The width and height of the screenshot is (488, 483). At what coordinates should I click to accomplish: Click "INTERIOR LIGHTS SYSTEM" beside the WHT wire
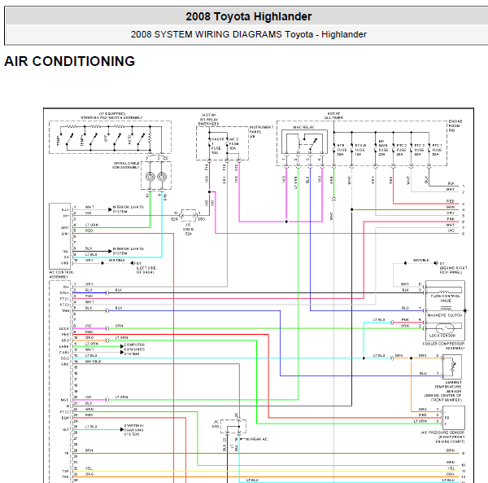tap(129, 209)
